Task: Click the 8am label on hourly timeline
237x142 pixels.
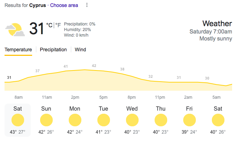Action: pos(18,97)
